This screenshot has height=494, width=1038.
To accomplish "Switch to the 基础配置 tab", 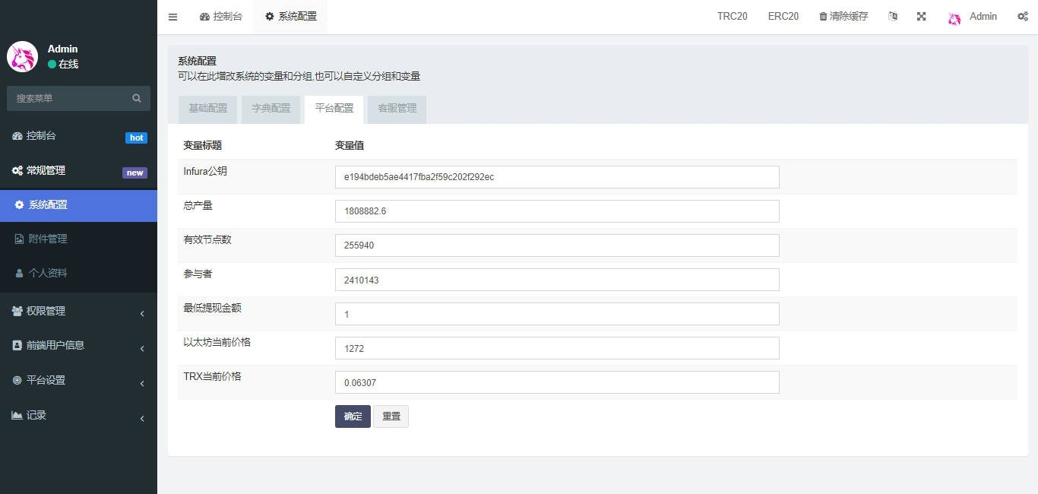I will 207,109.
